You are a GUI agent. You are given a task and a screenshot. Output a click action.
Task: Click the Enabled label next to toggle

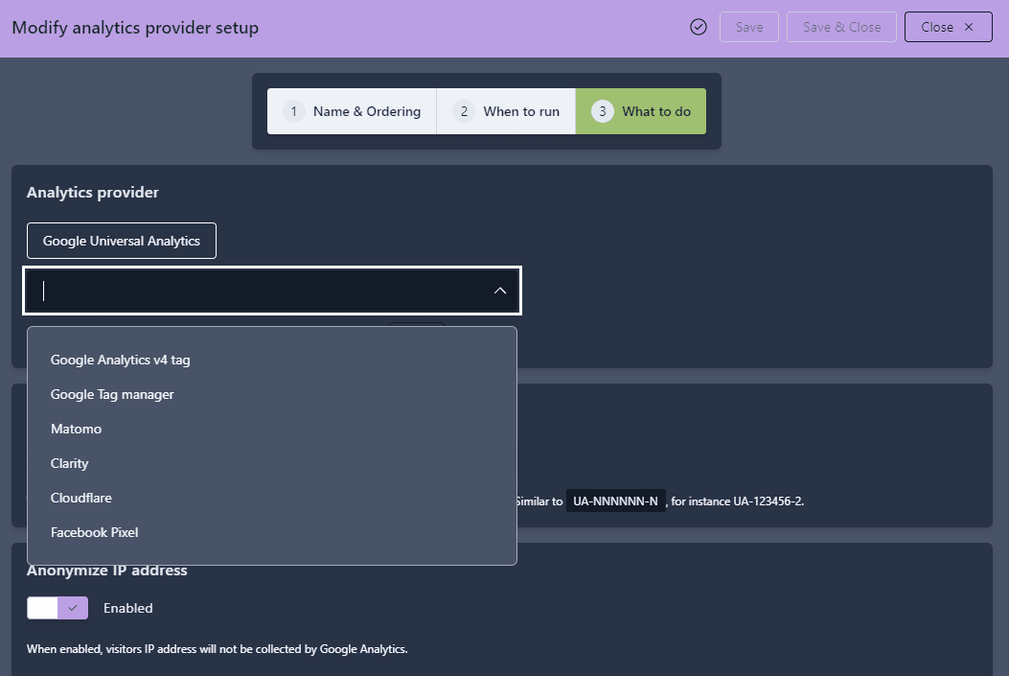click(x=128, y=608)
